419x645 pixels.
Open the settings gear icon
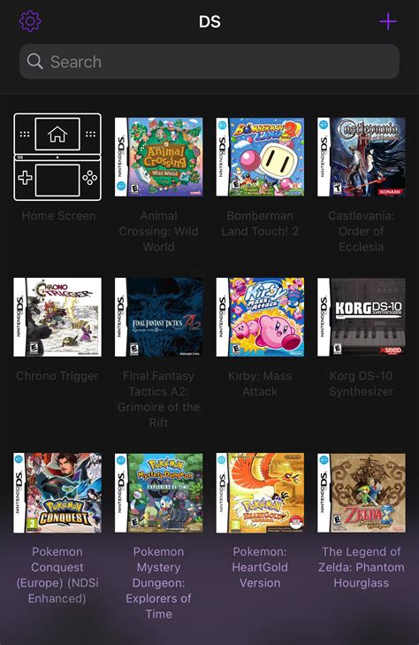(30, 21)
